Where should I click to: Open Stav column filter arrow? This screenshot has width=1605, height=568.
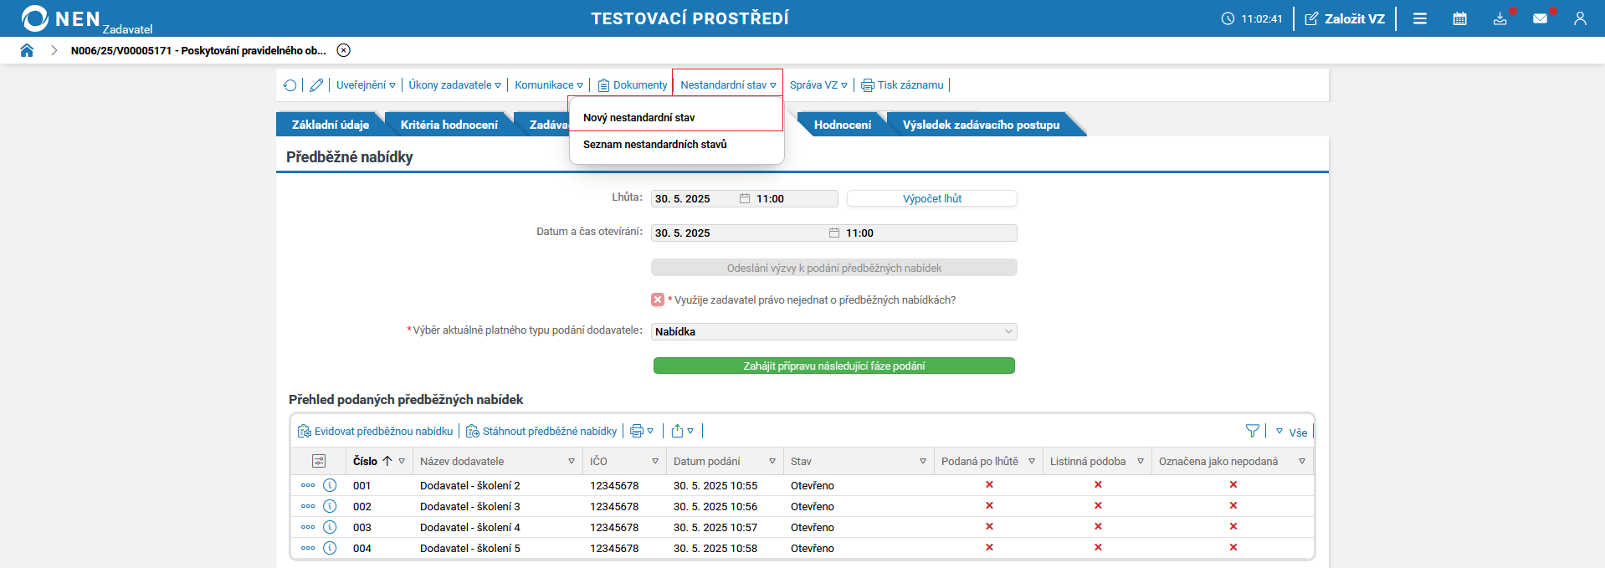[923, 461]
